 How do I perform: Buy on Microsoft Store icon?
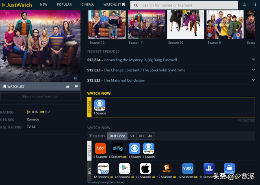click(x=229, y=168)
